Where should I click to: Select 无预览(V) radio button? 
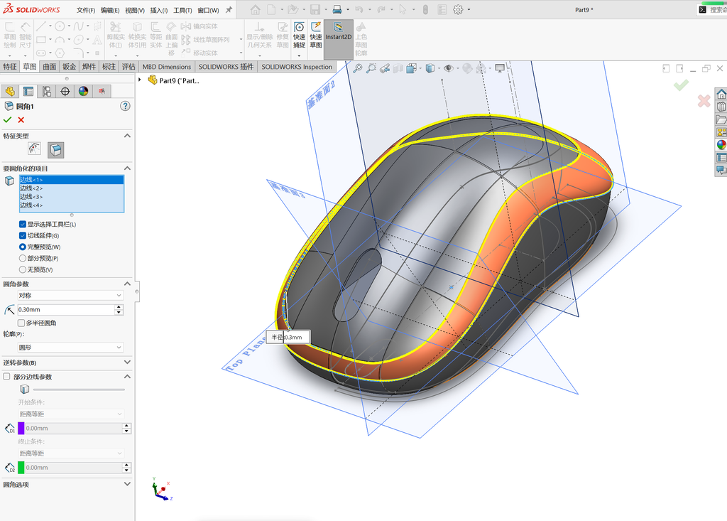pyautogui.click(x=22, y=269)
